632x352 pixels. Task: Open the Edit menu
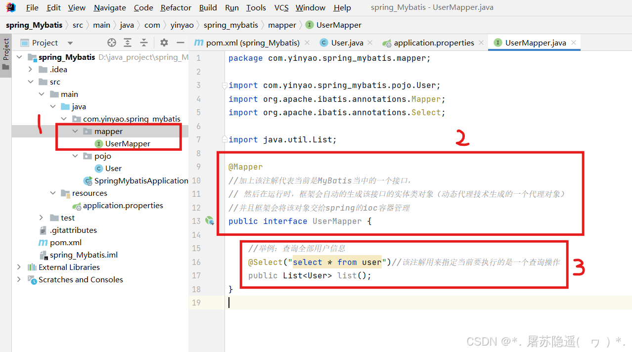[x=54, y=7]
